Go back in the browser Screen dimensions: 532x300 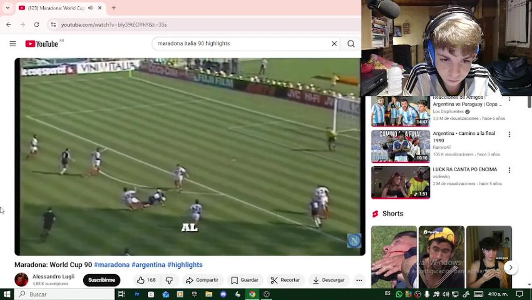pos(8,25)
